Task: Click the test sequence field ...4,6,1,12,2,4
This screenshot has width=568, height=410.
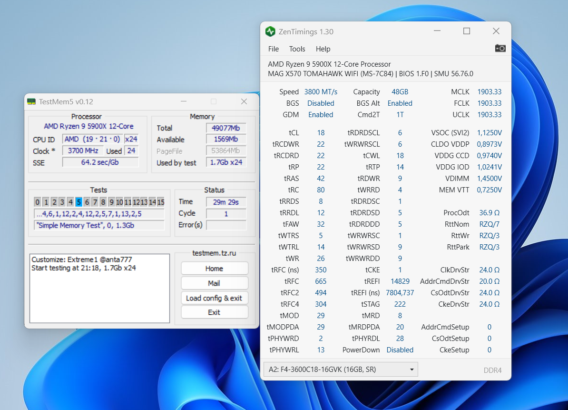Action: click(99, 214)
